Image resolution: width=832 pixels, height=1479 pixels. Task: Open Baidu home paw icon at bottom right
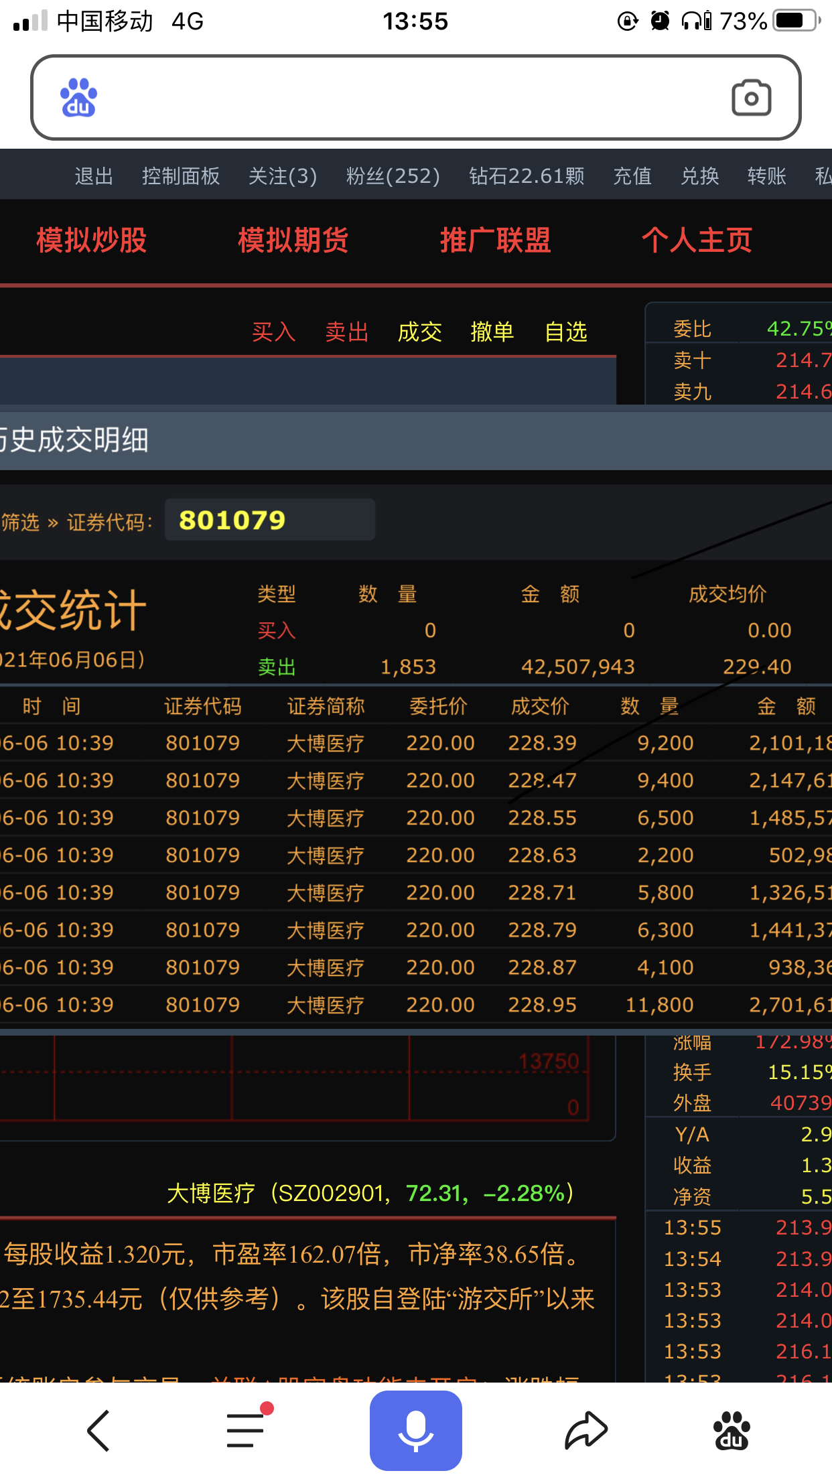[732, 1430]
